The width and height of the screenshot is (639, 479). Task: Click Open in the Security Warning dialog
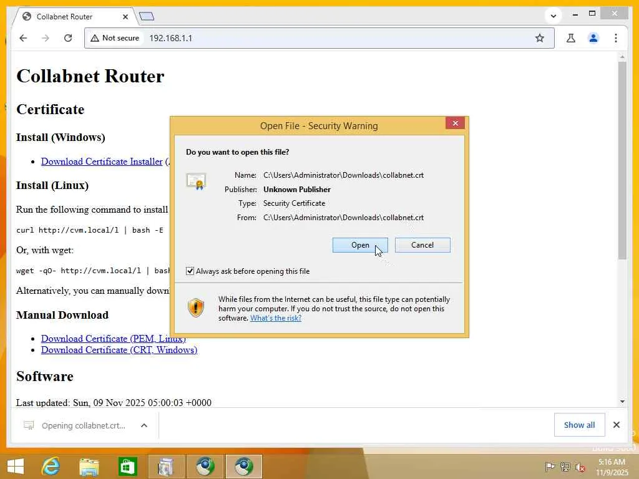360,244
